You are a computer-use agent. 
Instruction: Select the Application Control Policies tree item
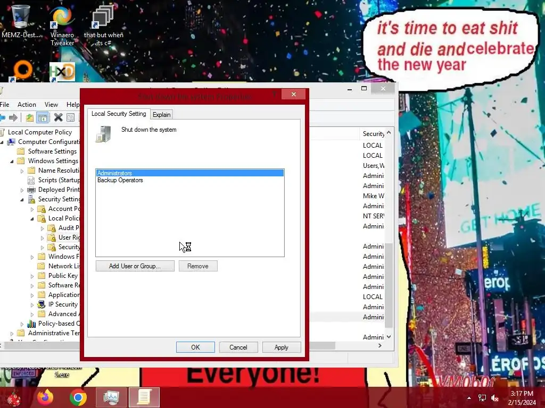pyautogui.click(x=64, y=294)
